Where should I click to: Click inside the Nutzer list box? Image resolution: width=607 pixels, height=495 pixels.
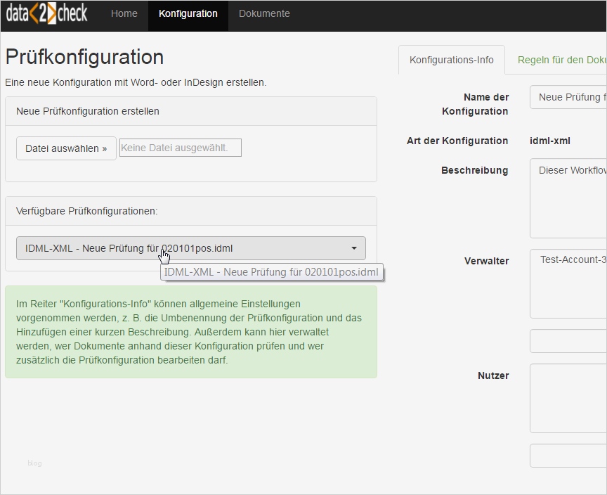pos(569,398)
